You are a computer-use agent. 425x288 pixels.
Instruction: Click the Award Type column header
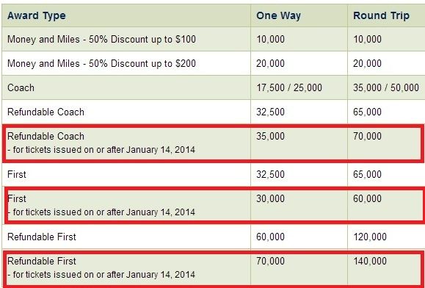(37, 15)
